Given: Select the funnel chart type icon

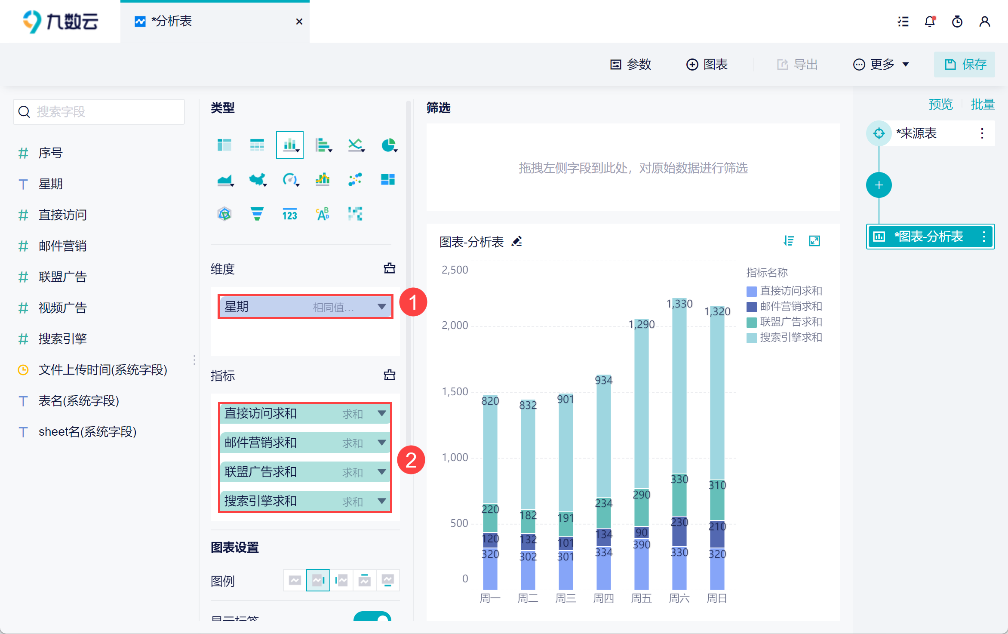Looking at the screenshot, I should click(257, 214).
